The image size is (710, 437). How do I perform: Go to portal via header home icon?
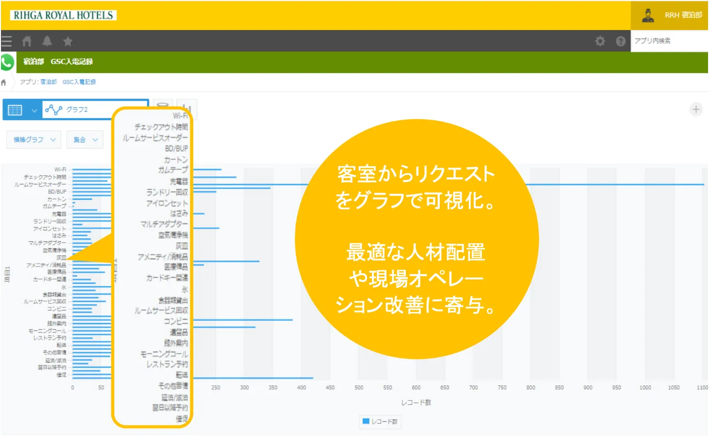[27, 41]
